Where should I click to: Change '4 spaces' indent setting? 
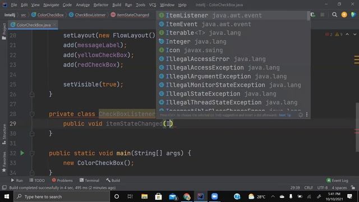(x=339, y=187)
